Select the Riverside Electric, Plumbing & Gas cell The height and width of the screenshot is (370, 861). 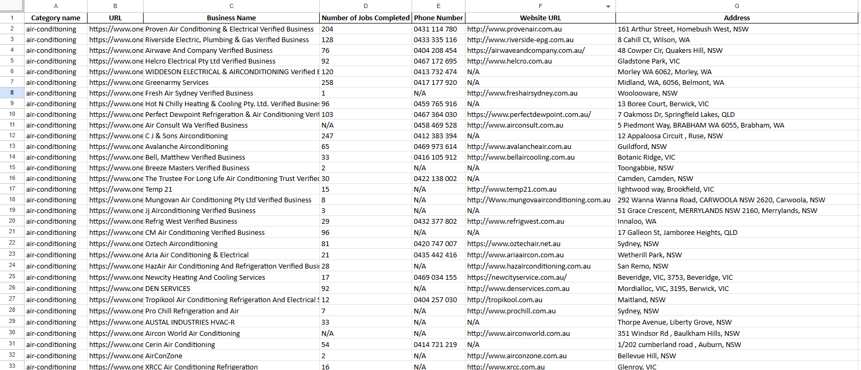click(x=232, y=40)
